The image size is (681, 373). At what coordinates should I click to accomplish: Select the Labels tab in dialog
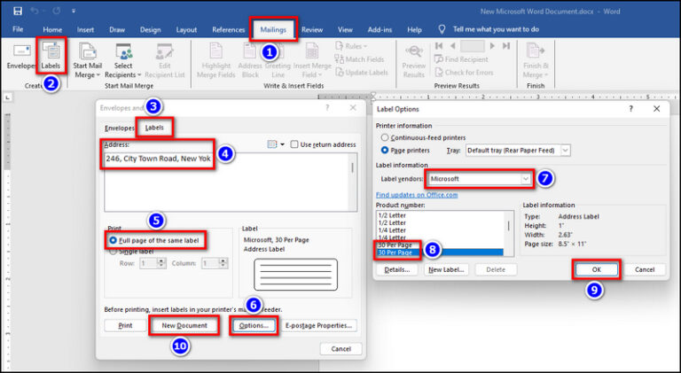[154, 128]
